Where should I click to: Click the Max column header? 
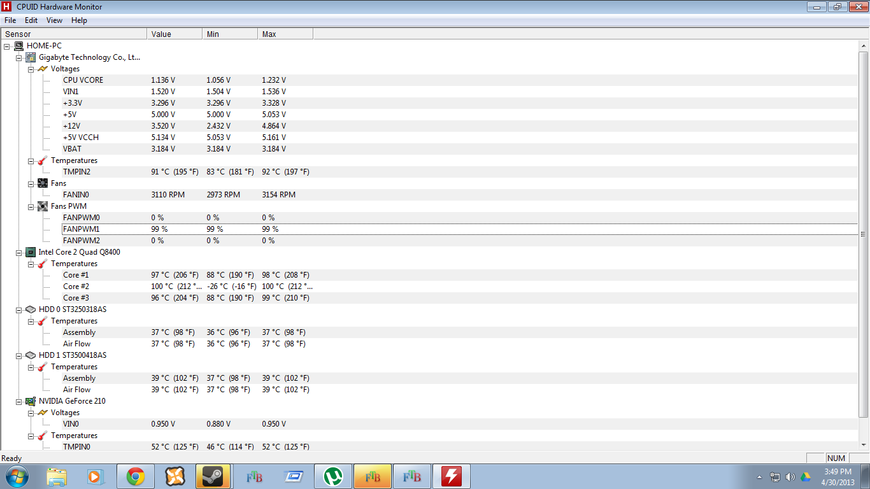pyautogui.click(x=285, y=34)
